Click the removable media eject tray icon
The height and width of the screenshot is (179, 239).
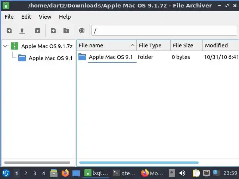click(x=172, y=173)
